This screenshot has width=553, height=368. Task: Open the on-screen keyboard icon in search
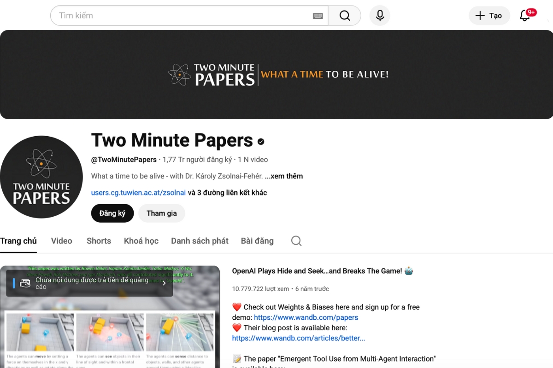pyautogui.click(x=318, y=16)
